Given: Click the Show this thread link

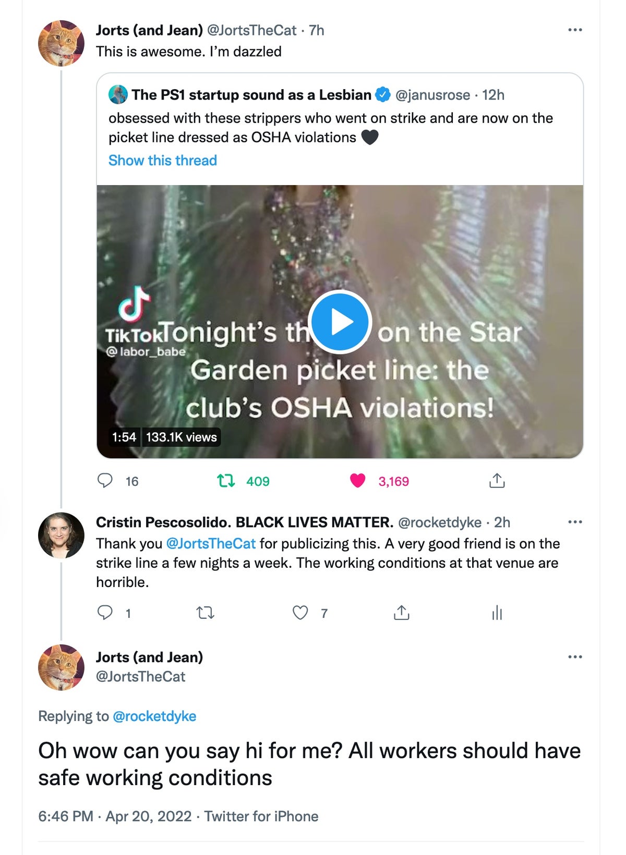Looking at the screenshot, I should 162,161.
